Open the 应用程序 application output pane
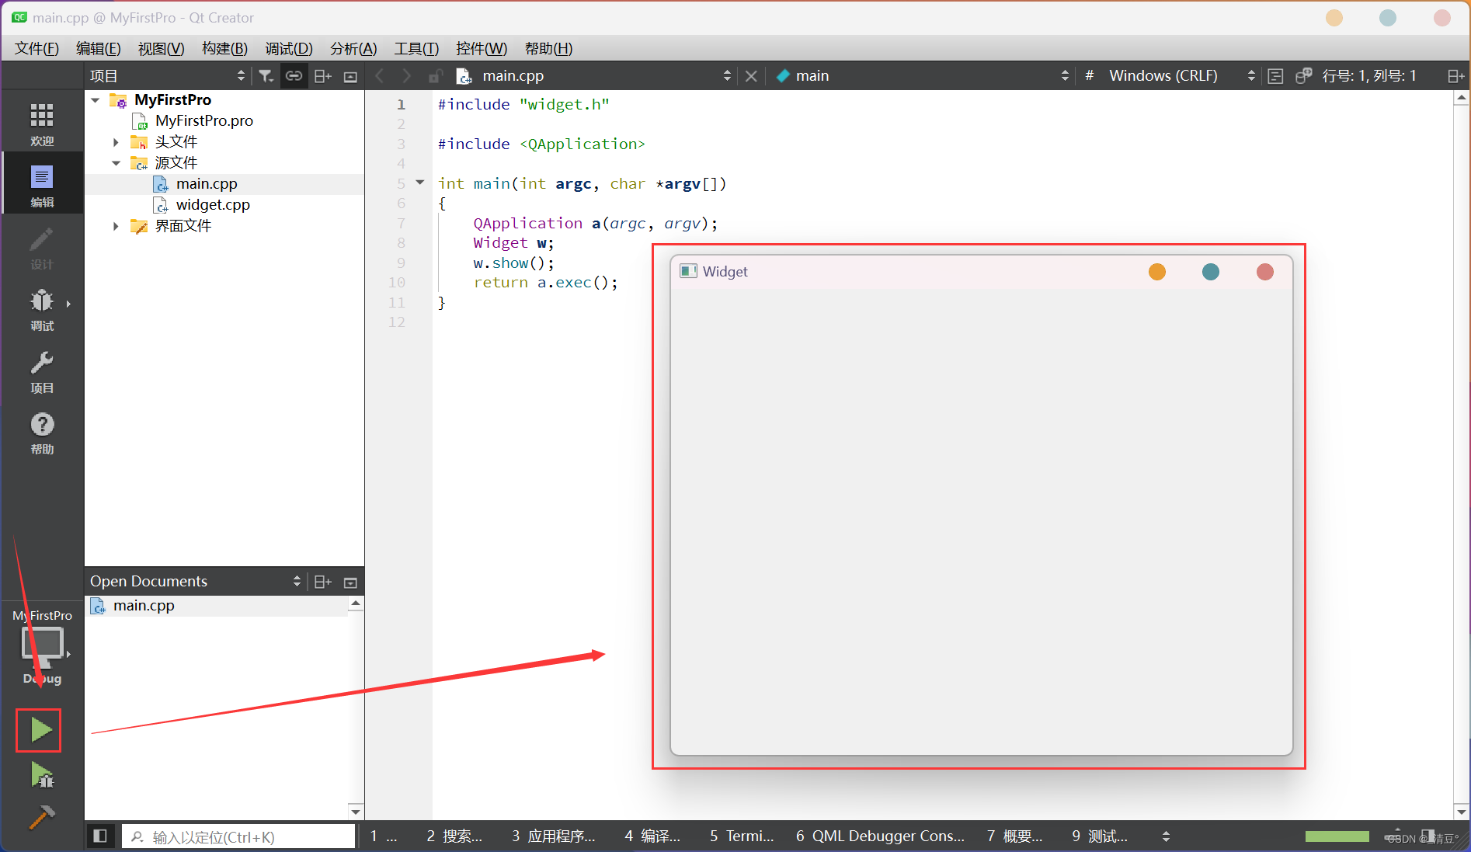The image size is (1471, 852). click(x=554, y=836)
